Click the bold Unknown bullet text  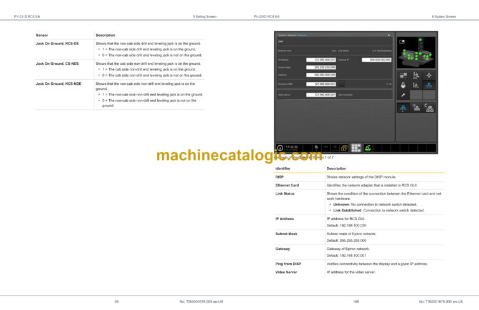[341, 205]
